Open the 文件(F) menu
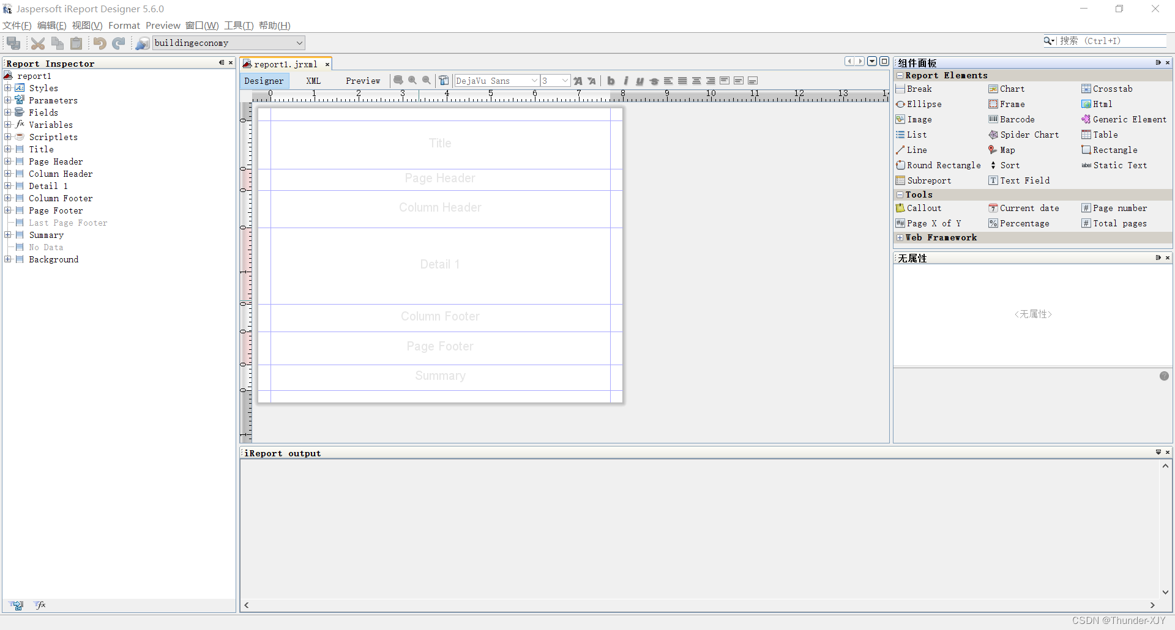Viewport: 1175px width, 630px height. [x=17, y=25]
